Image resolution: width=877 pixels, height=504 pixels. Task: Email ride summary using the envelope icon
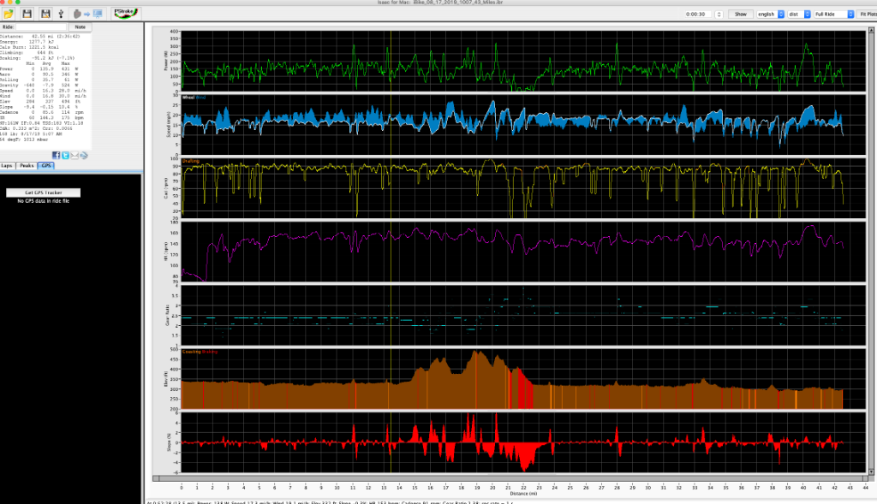[x=74, y=155]
